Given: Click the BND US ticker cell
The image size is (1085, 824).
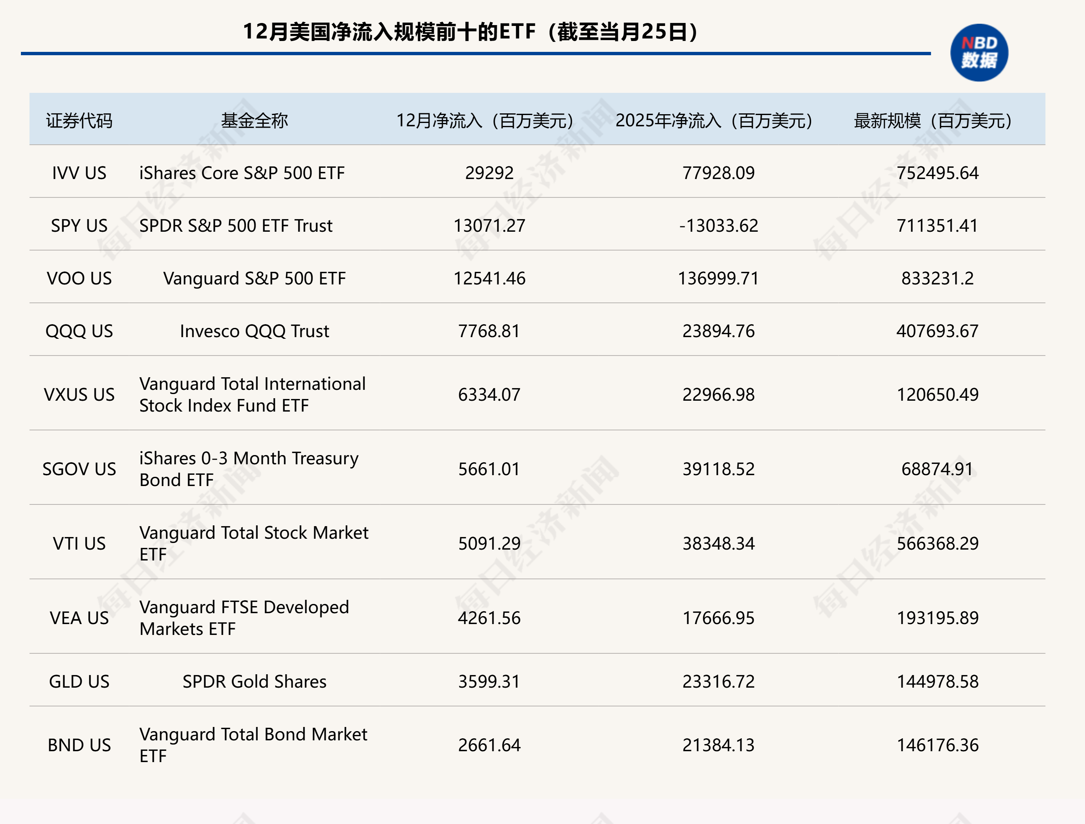Looking at the screenshot, I should tap(79, 745).
